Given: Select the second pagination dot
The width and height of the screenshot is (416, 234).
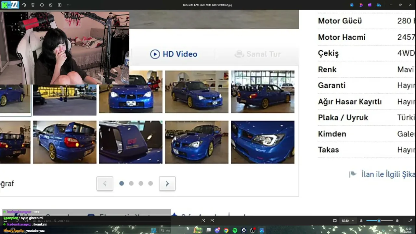Looking at the screenshot, I should pyautogui.click(x=131, y=183).
